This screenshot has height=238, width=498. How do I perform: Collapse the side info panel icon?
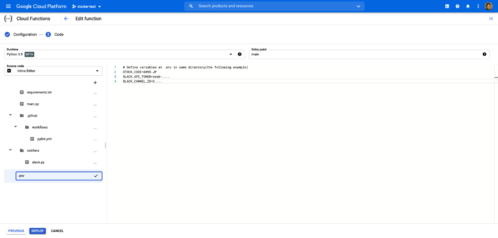(x=491, y=19)
